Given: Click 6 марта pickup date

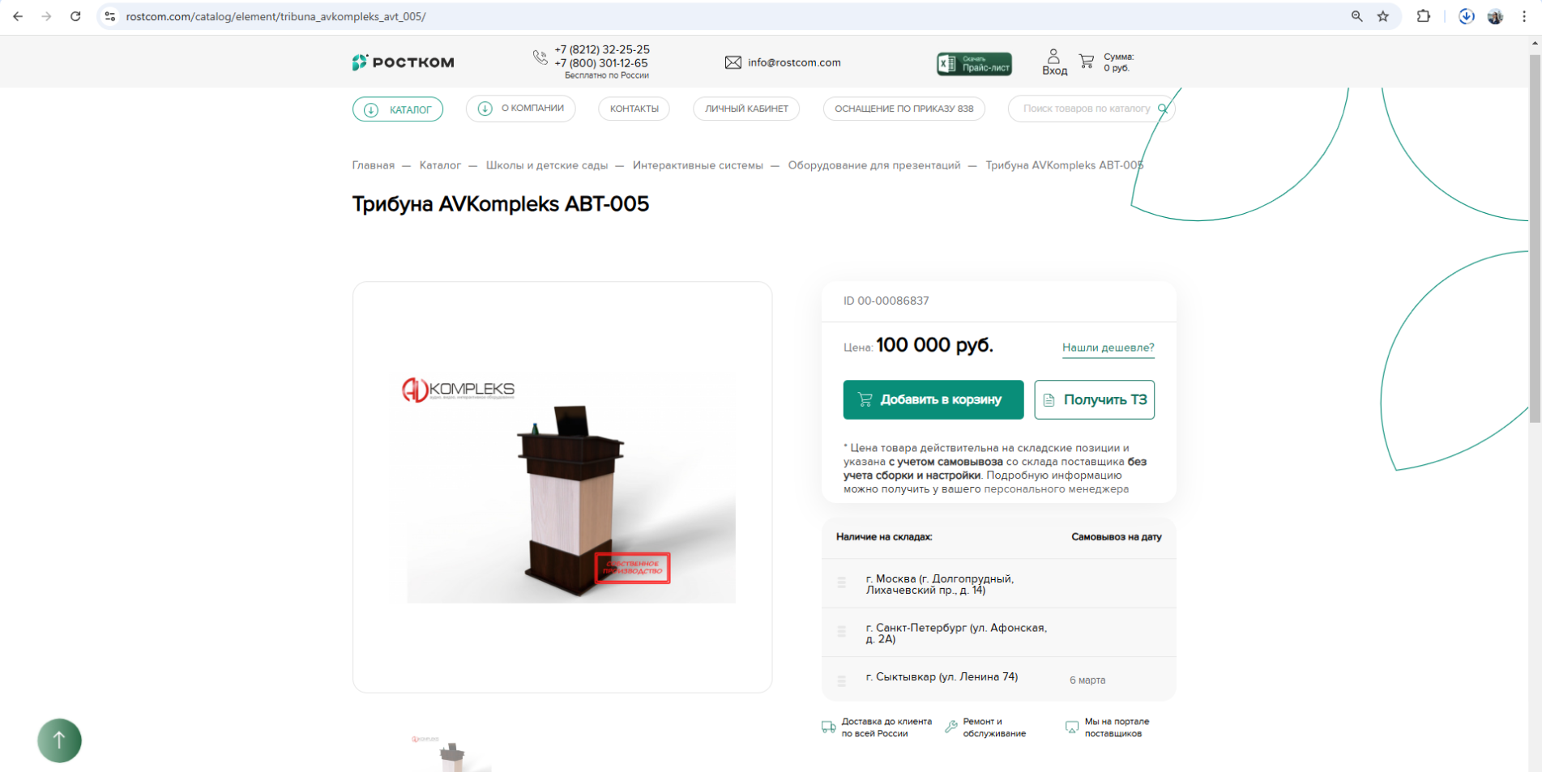Looking at the screenshot, I should [x=1087, y=680].
